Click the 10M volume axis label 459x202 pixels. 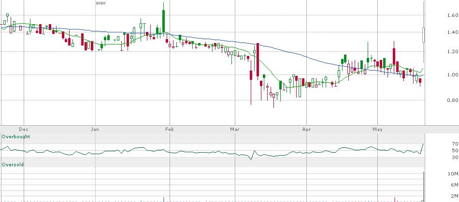click(x=454, y=174)
